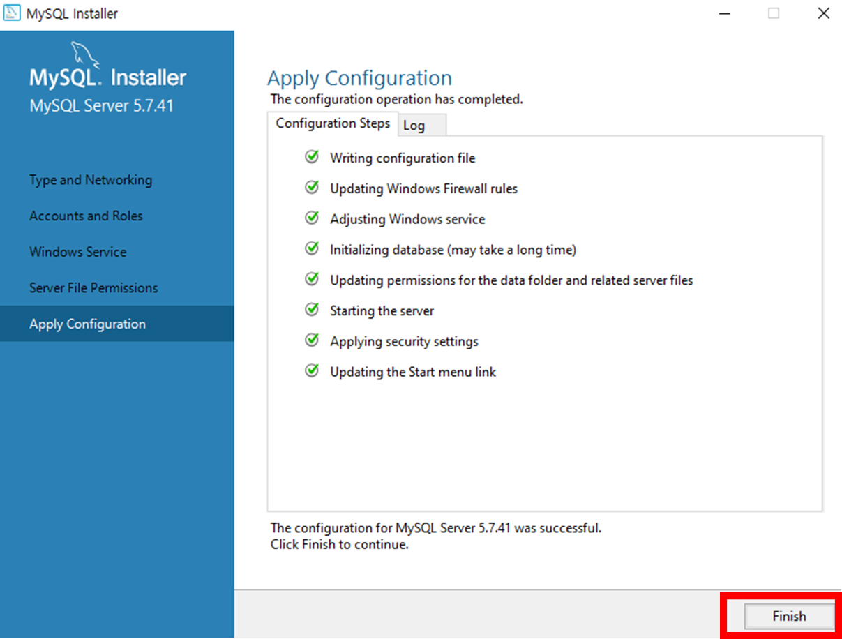Click 'The configuration for MySQL Server 5.7.41 was successful' message

[436, 528]
